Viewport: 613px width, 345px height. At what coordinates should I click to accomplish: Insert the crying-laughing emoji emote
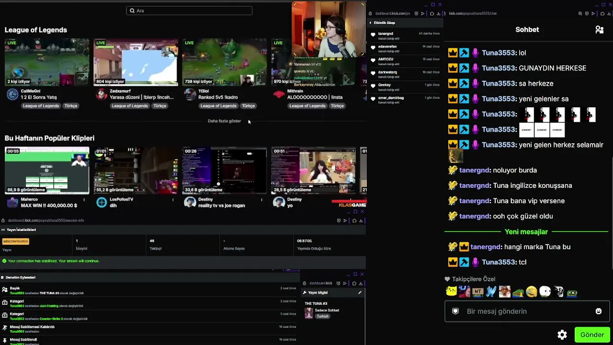531,291
